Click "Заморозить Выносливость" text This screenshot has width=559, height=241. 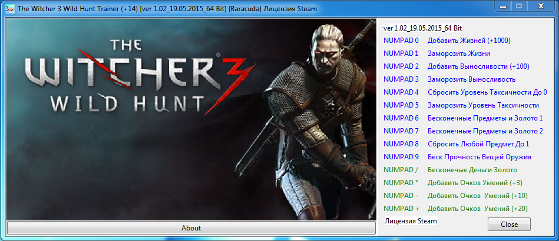point(471,79)
